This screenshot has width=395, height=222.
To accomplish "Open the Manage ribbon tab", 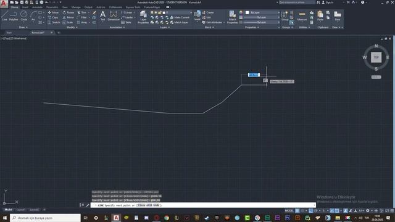I will 76,7.
